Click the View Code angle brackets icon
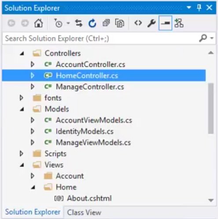The height and width of the screenshot is (219, 218). pyautogui.click(x=138, y=23)
